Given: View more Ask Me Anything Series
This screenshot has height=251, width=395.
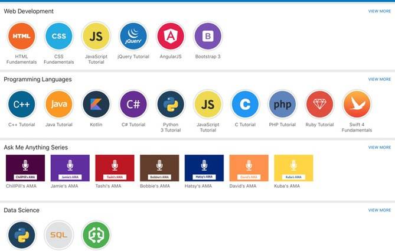Looking at the screenshot, I should coord(380,147).
